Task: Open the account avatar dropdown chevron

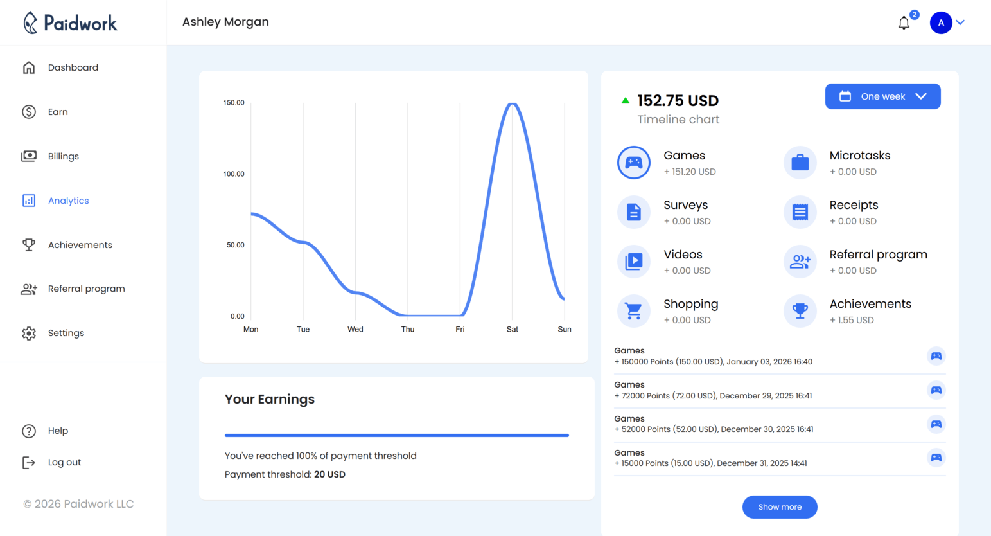Action: [961, 22]
